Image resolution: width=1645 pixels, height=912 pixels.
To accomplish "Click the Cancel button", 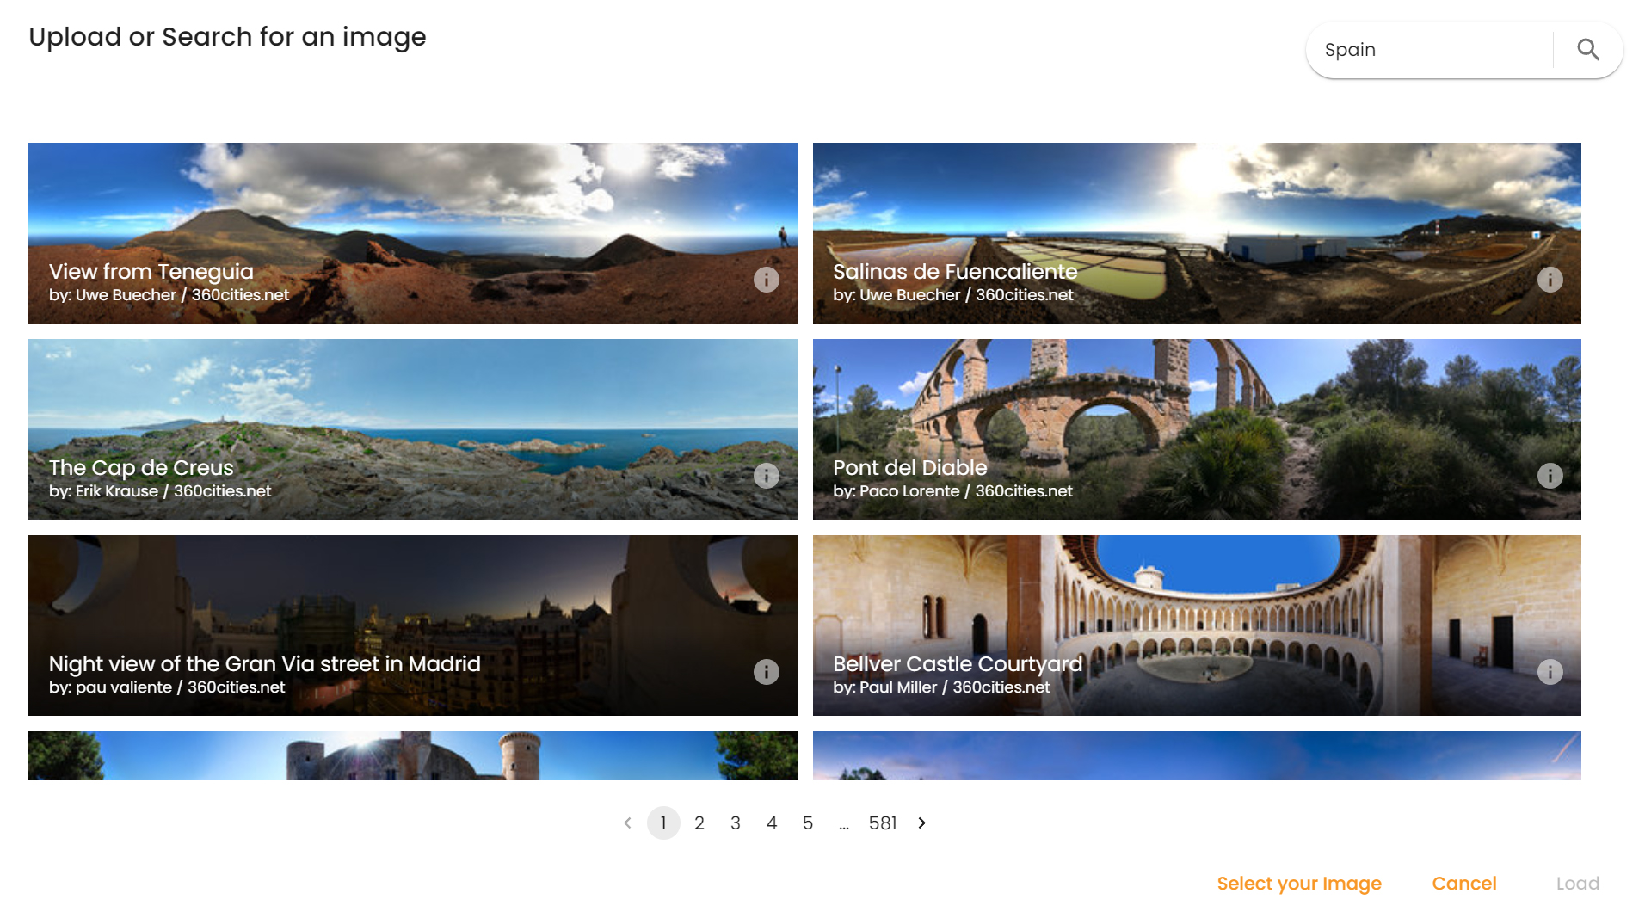I will click(1464, 884).
